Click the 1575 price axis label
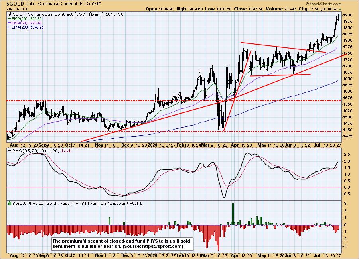The height and width of the screenshot is (259, 359). [348, 98]
